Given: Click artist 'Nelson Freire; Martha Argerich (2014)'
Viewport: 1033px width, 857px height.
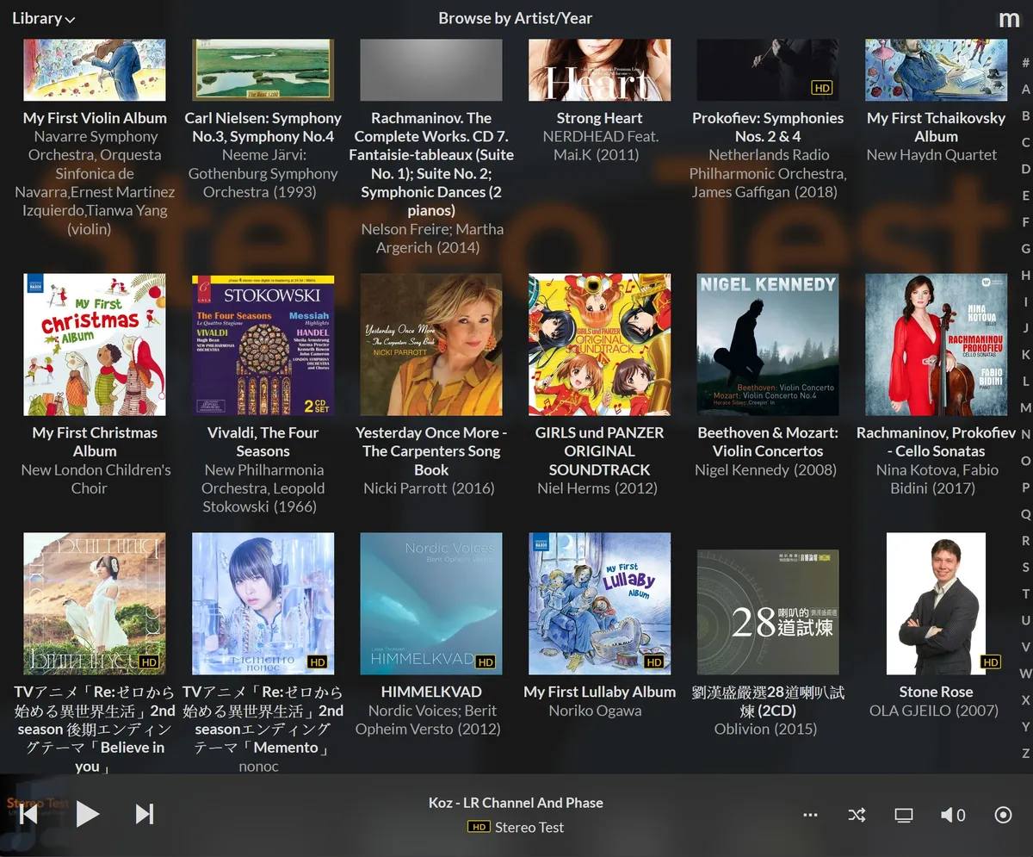Looking at the screenshot, I should coord(431,239).
